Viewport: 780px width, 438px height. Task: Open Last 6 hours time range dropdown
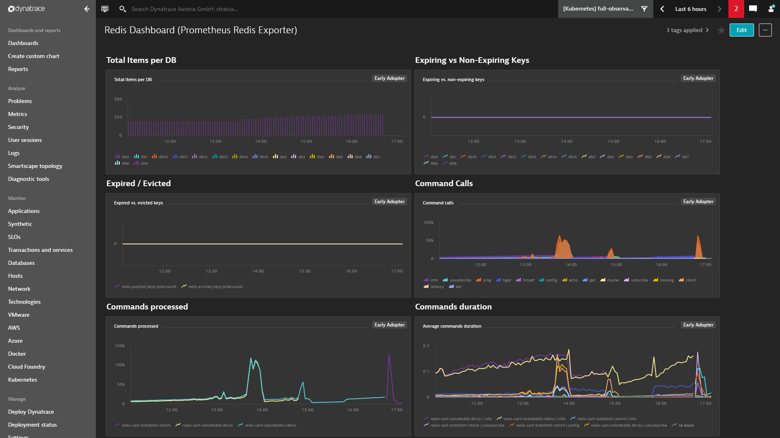click(691, 9)
